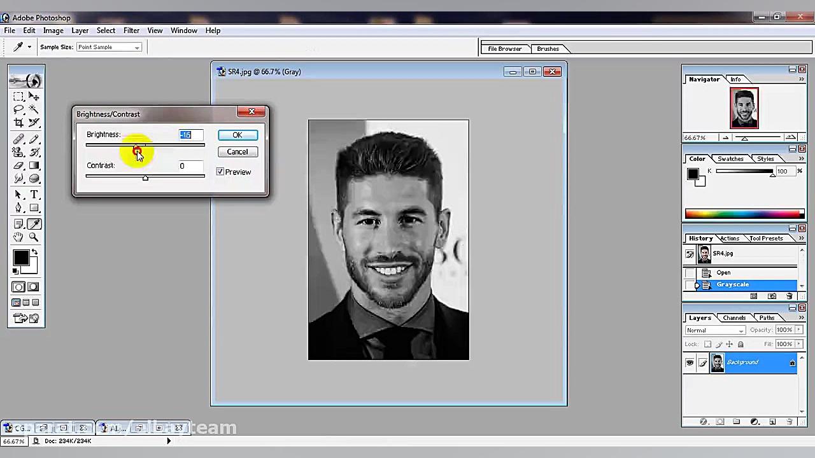Viewport: 815px width, 458px height.
Task: Add layer style from Layers panel
Action: click(x=704, y=422)
